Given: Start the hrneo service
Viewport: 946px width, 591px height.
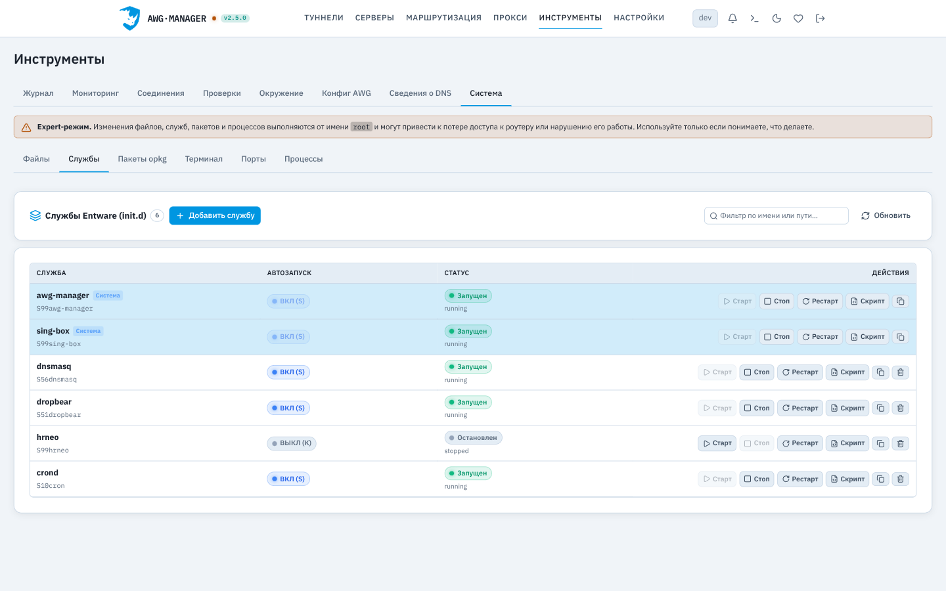Looking at the screenshot, I should [x=717, y=443].
